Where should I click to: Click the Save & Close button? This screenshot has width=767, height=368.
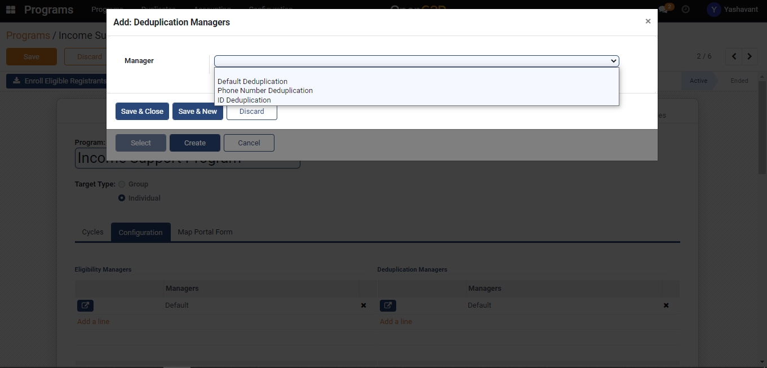(142, 112)
